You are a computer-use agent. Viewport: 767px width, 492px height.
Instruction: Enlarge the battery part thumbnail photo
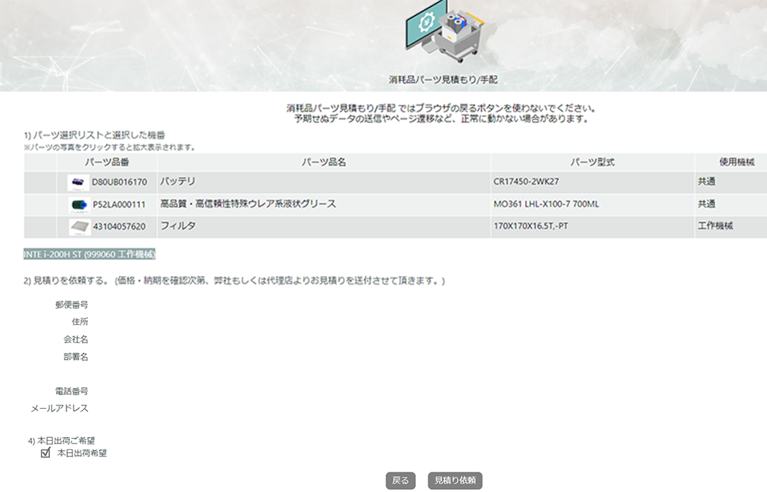point(78,182)
